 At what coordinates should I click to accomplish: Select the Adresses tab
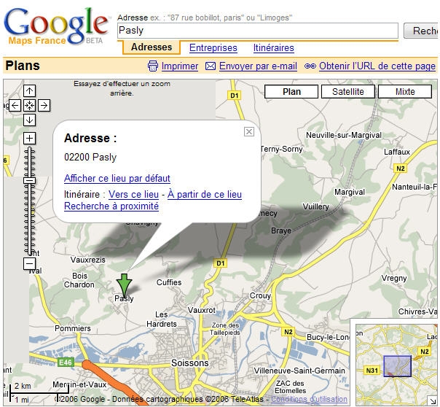click(152, 47)
